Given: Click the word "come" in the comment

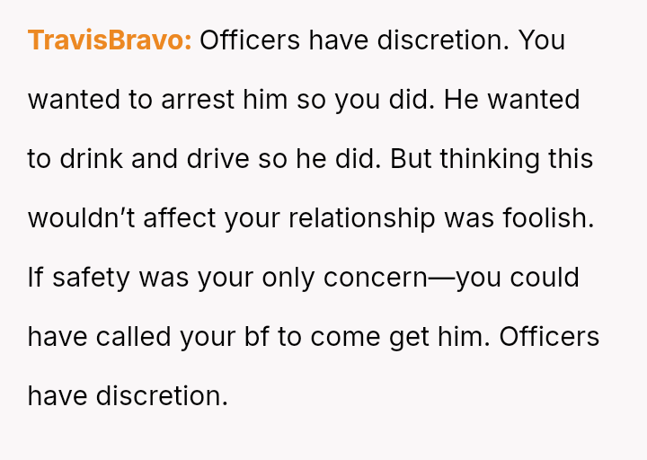Looking at the screenshot, I should tap(345, 337).
